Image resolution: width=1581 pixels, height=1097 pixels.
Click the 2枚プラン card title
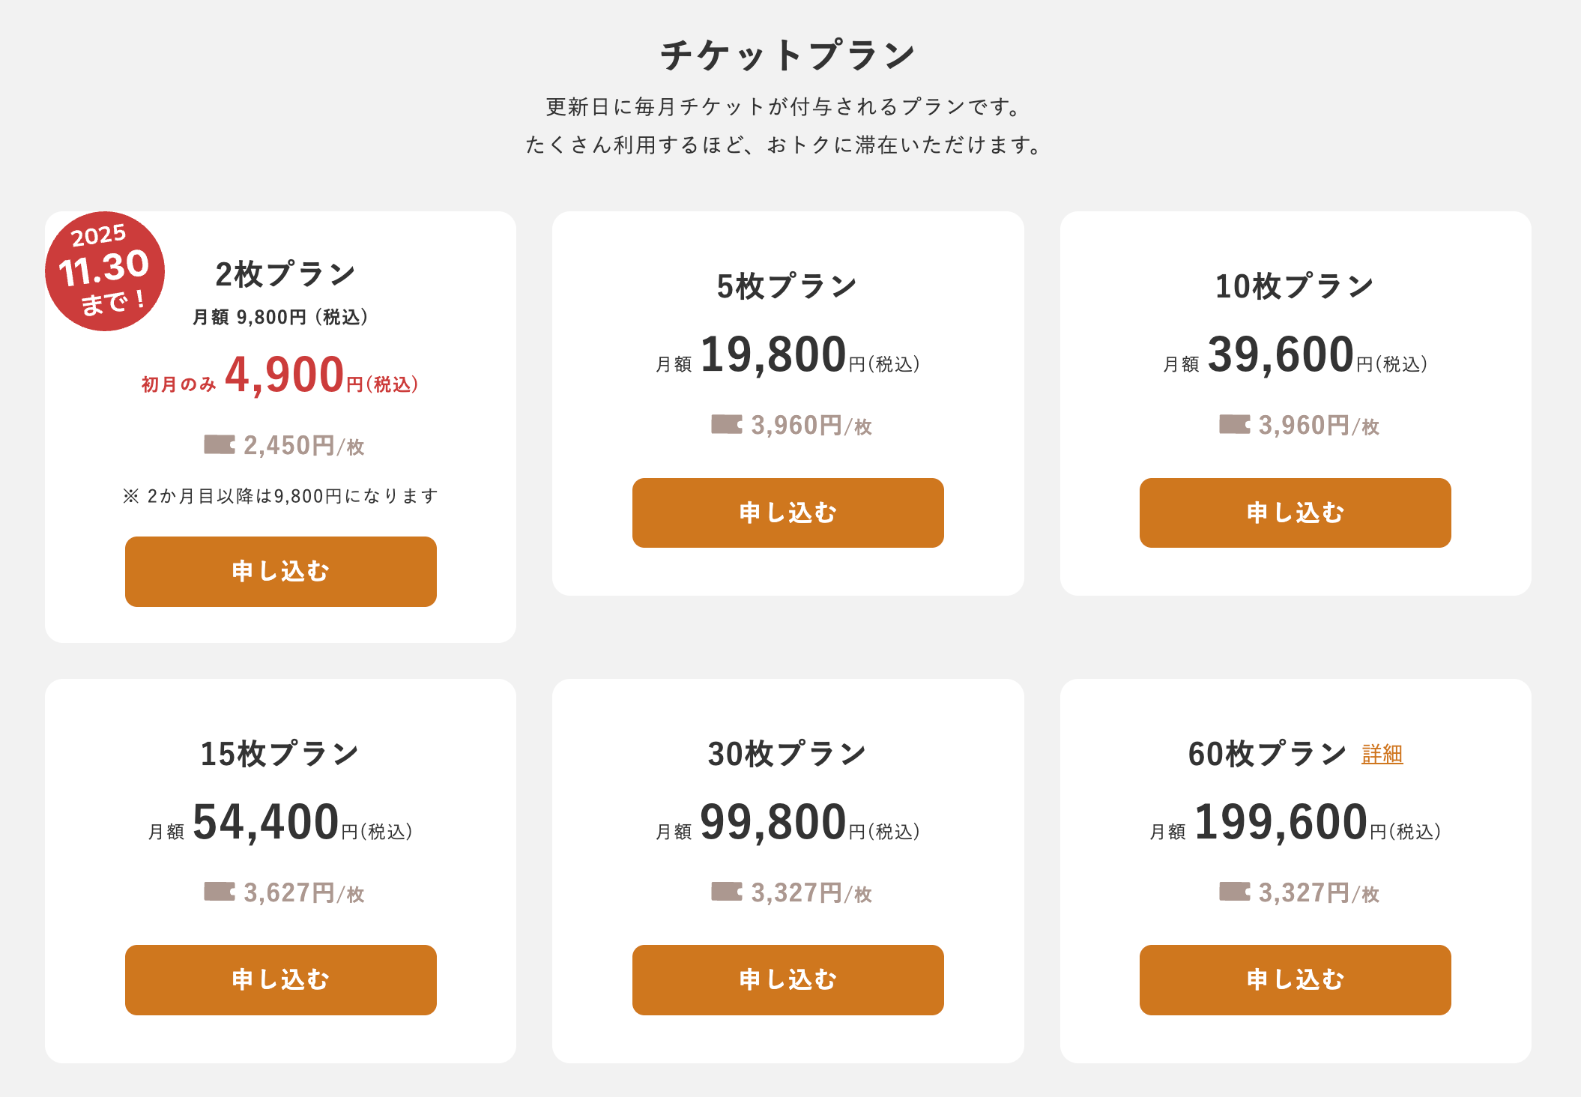point(285,274)
